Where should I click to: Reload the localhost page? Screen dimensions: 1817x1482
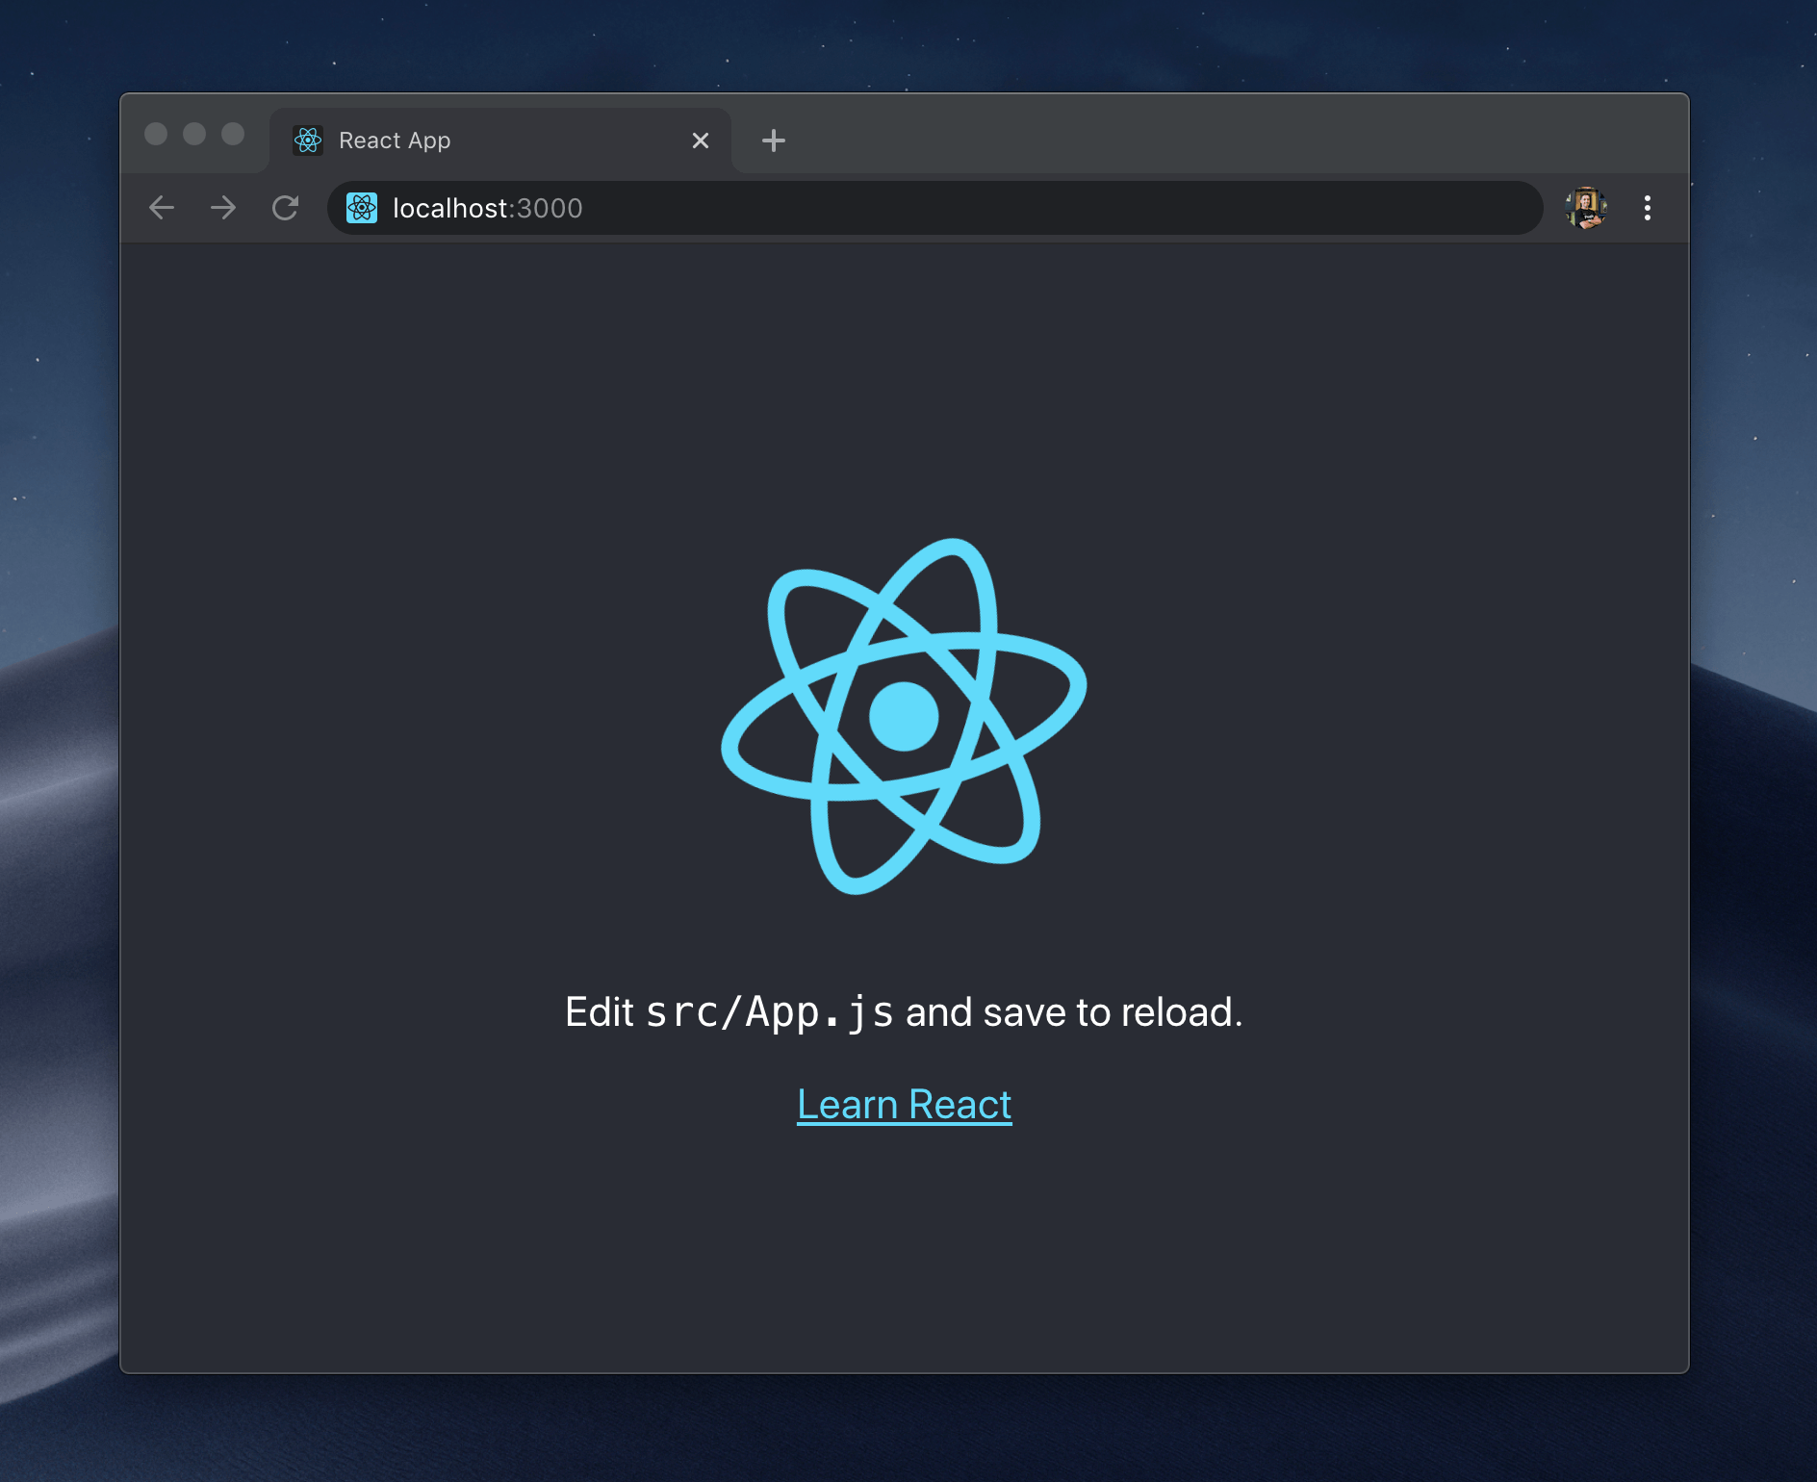pyautogui.click(x=285, y=208)
